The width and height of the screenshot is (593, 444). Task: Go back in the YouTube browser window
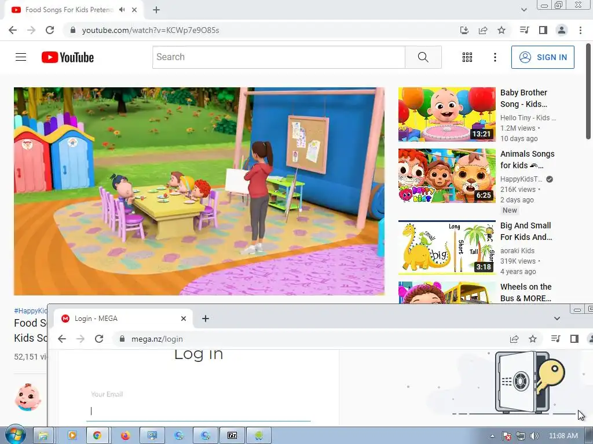[13, 30]
